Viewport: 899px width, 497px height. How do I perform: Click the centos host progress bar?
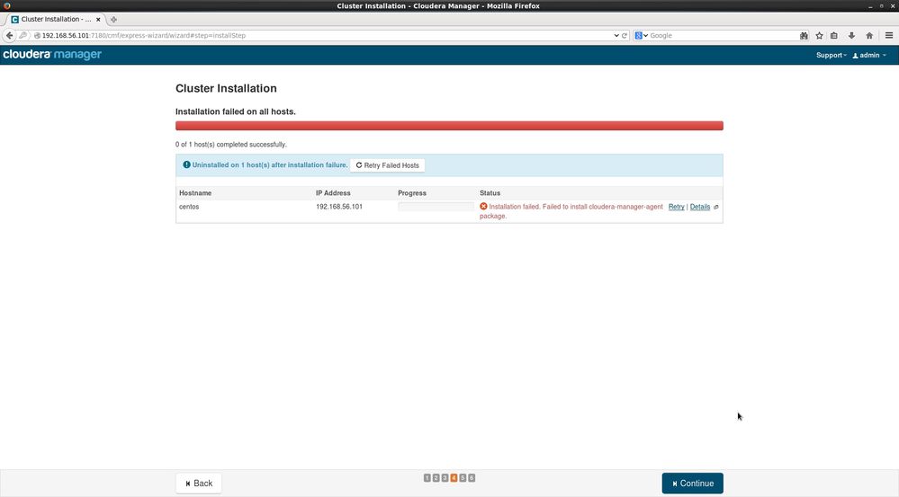coord(436,207)
